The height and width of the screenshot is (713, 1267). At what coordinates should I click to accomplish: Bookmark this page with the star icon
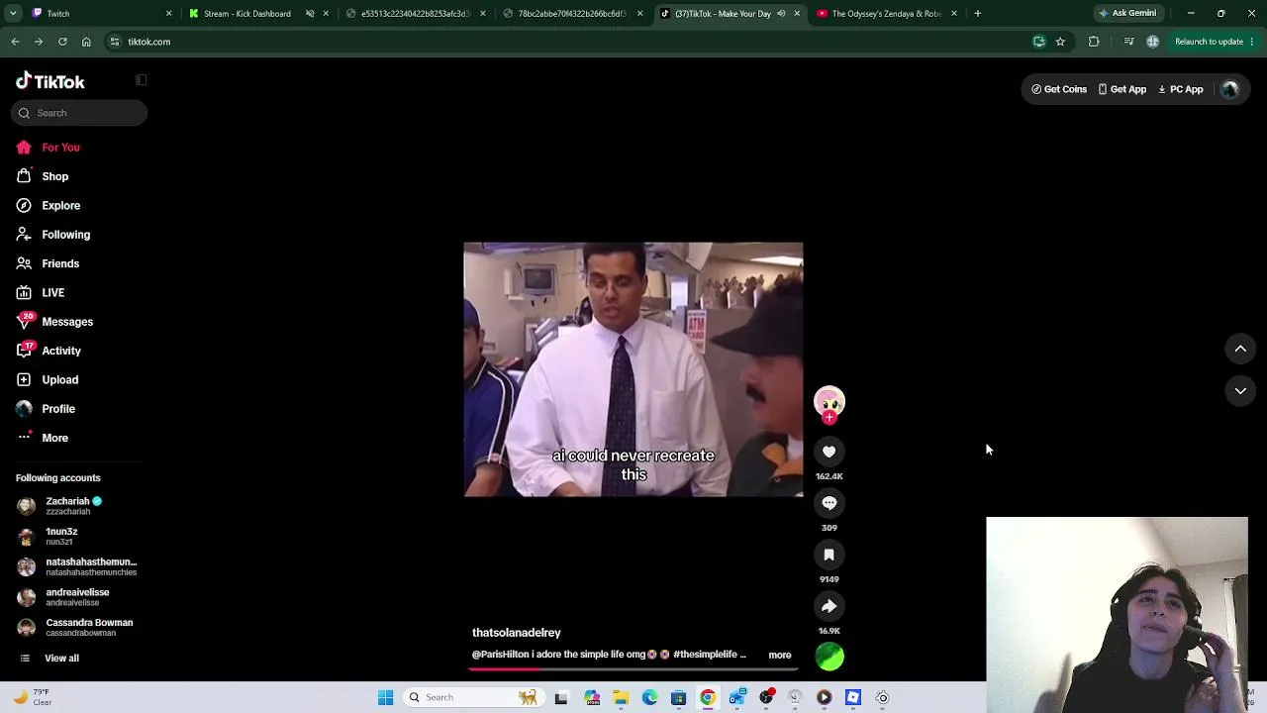pyautogui.click(x=1060, y=42)
